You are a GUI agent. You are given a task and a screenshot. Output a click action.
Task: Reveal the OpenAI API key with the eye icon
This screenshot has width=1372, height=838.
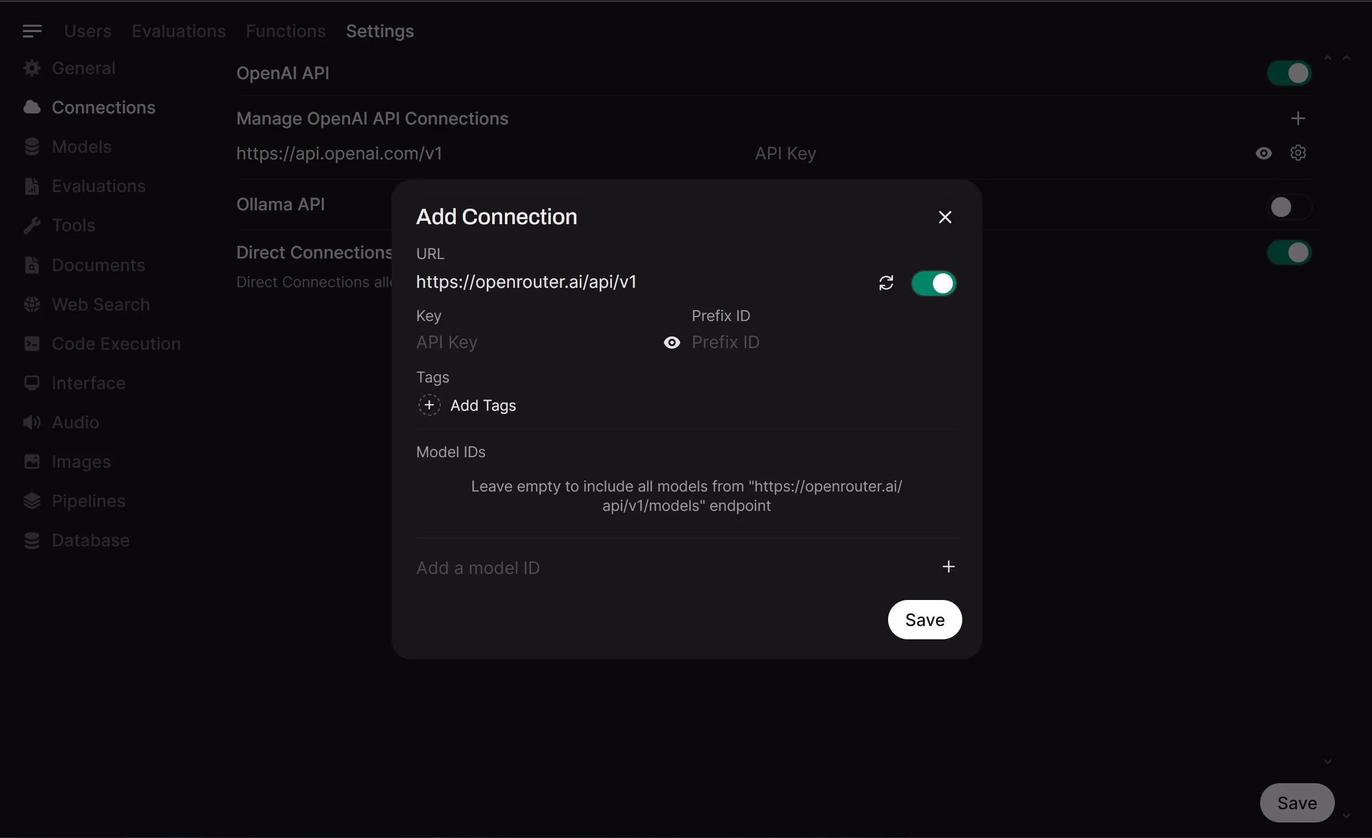pyautogui.click(x=1263, y=153)
